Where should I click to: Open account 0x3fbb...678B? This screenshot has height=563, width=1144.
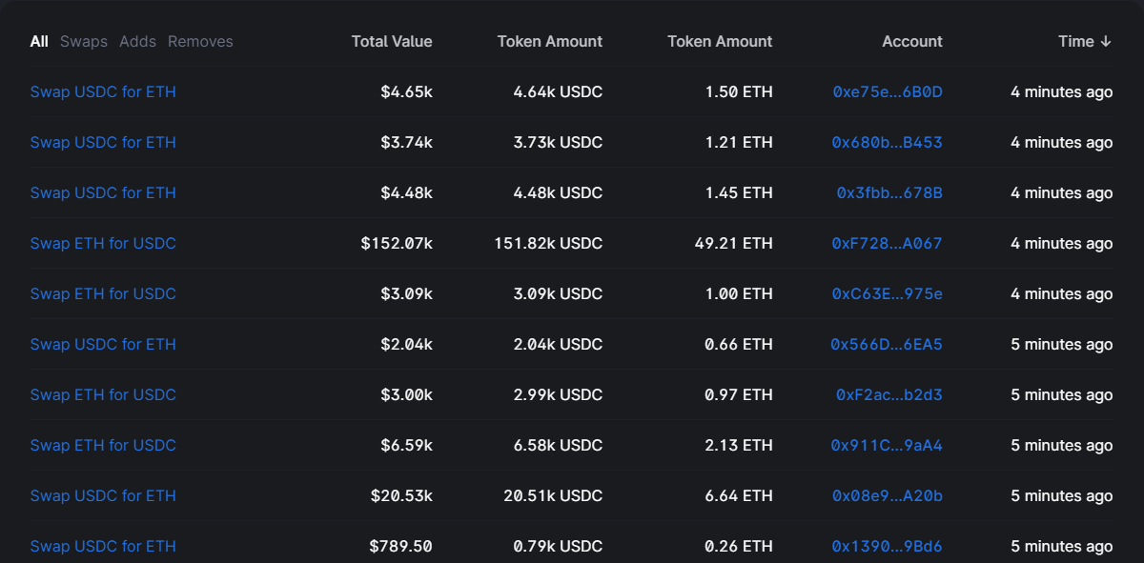(889, 192)
